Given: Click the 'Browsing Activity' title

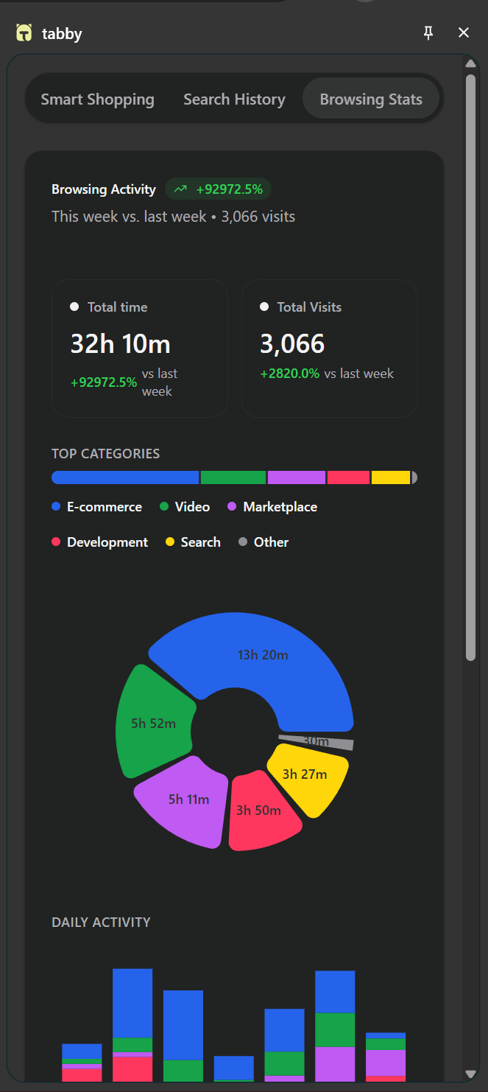Looking at the screenshot, I should click(x=104, y=189).
